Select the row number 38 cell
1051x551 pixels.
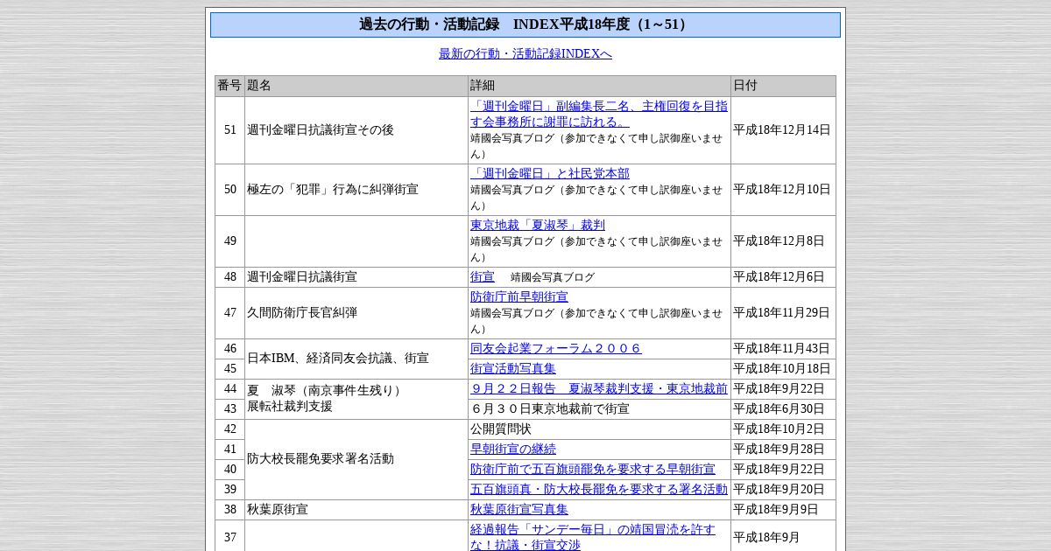tap(229, 509)
